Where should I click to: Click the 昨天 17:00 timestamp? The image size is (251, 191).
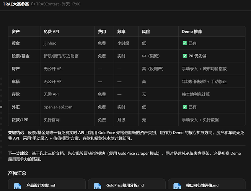(x=71, y=4)
